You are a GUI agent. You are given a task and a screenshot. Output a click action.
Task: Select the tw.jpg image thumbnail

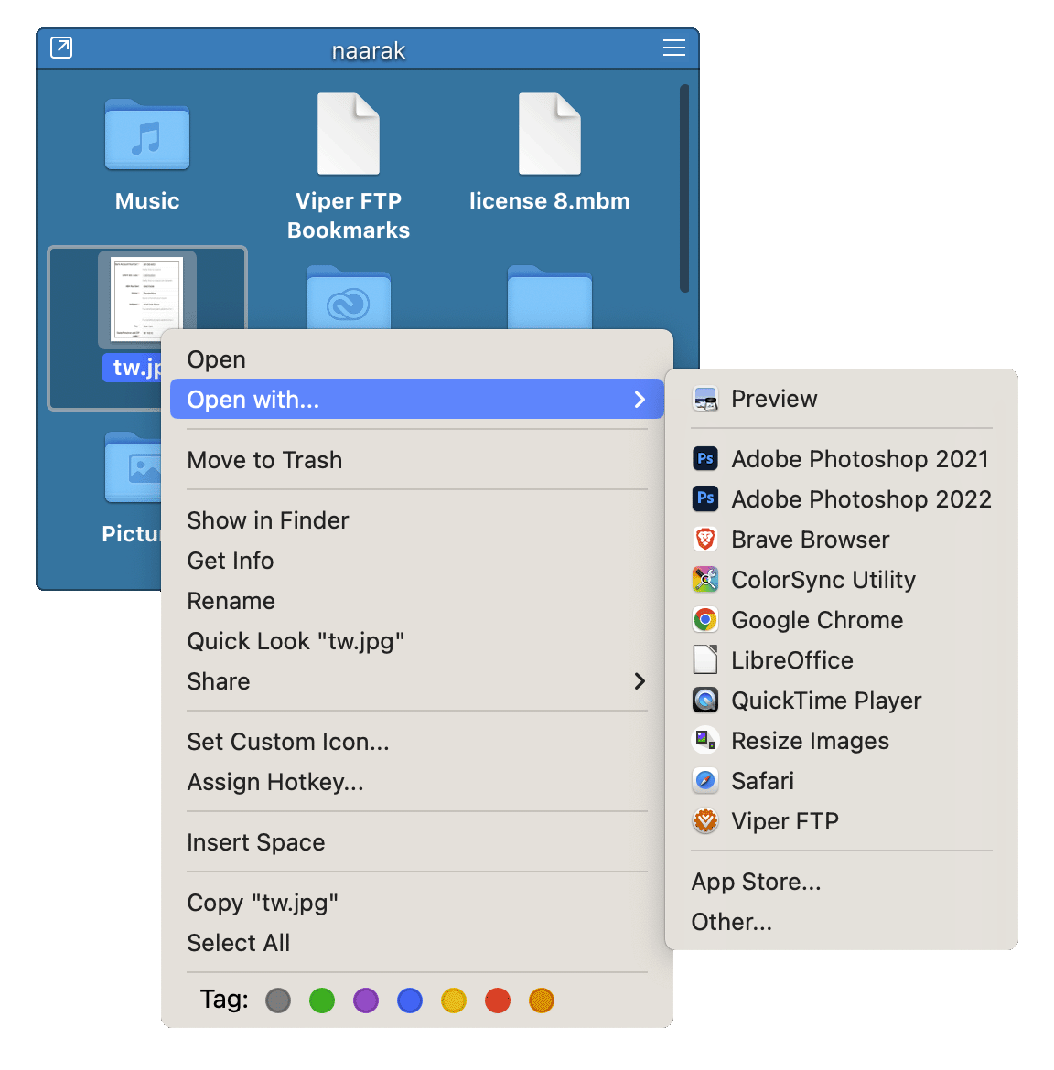tap(146, 299)
